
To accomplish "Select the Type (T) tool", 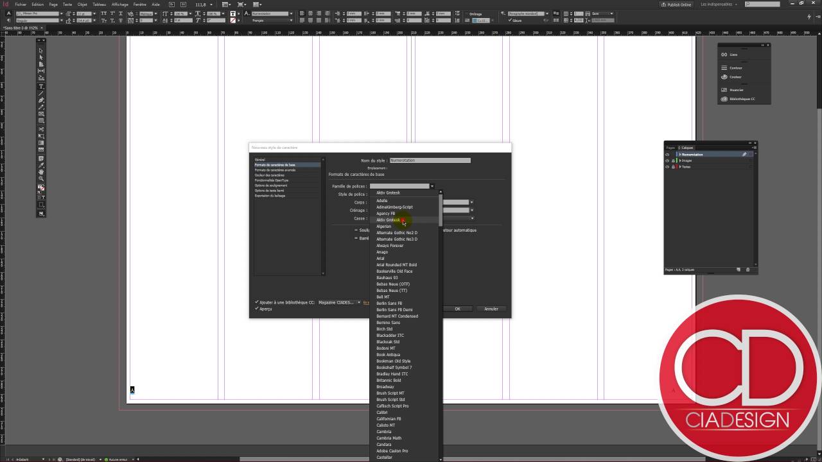I will pos(41,86).
